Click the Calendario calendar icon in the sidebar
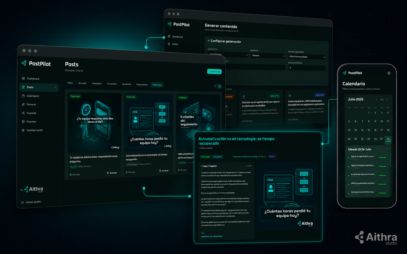 pos(23,96)
